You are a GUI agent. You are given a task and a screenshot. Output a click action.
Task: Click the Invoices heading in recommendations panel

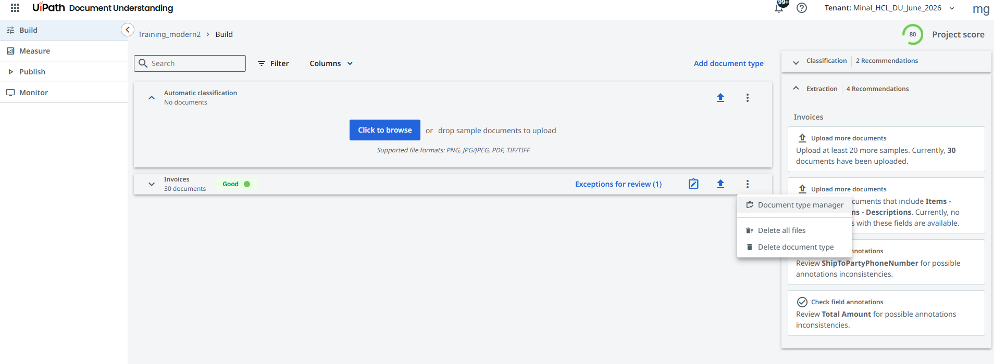pyautogui.click(x=809, y=117)
